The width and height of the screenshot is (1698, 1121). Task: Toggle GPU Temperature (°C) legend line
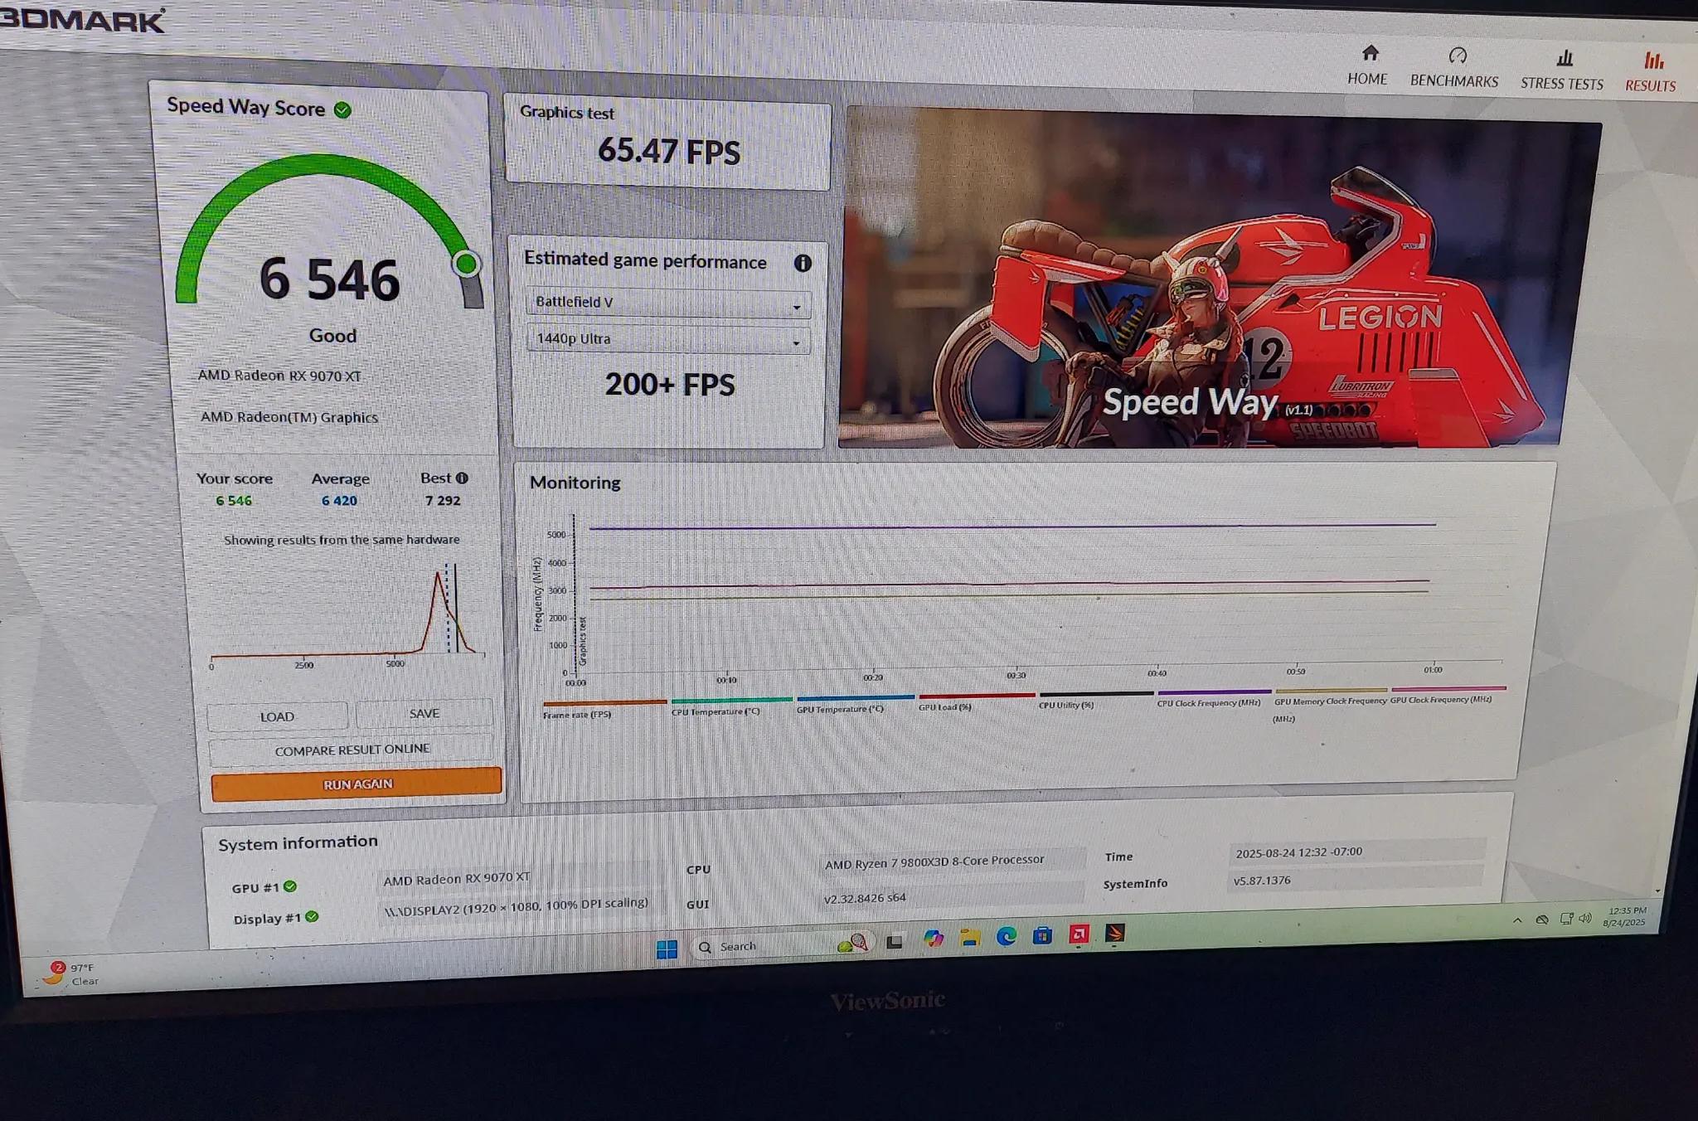[855, 704]
